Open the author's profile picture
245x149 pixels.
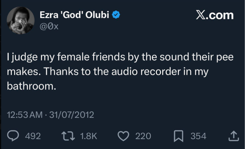tap(20, 20)
